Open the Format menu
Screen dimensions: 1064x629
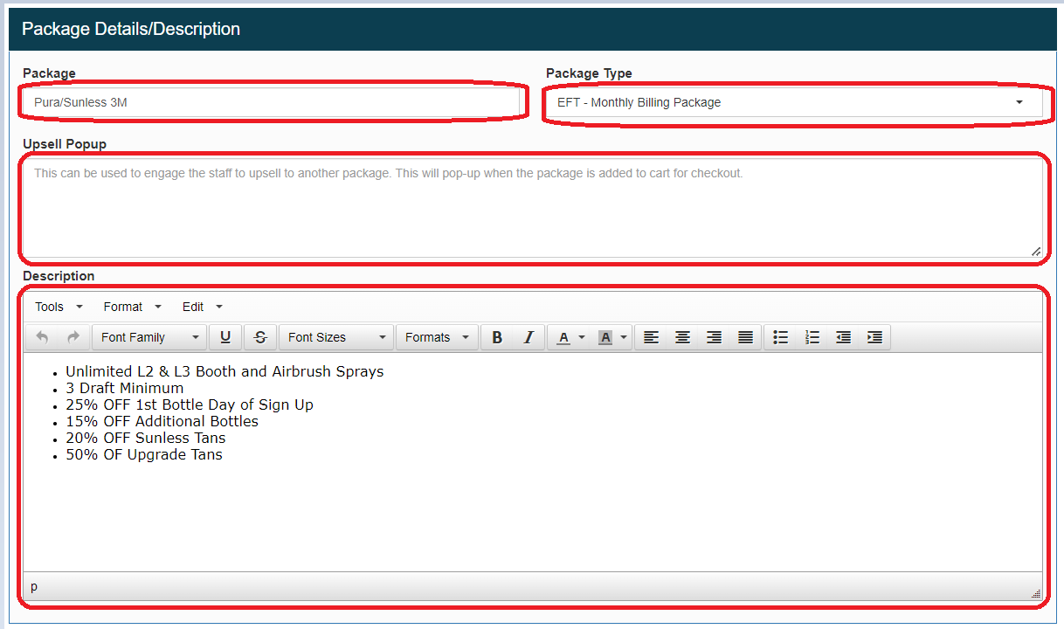pos(132,307)
